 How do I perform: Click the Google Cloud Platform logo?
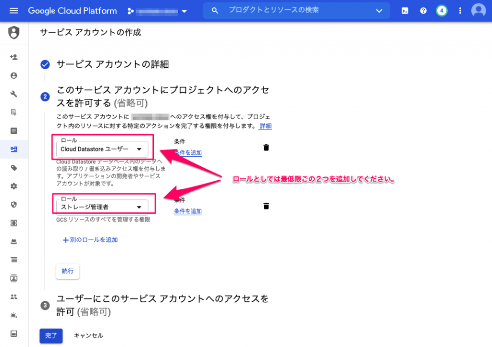coord(73,11)
